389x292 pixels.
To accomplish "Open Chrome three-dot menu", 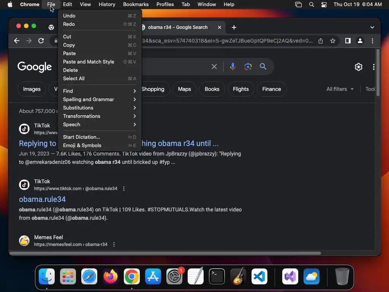I will pos(372,41).
